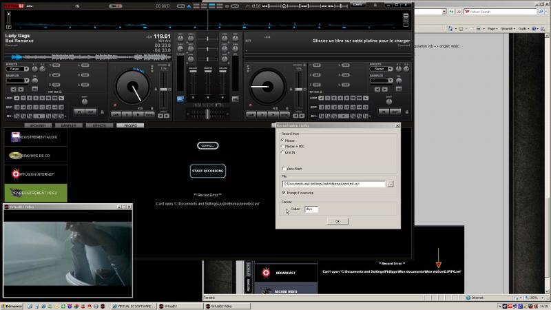Select Line IN as record source
551x310 pixels.
[283, 152]
